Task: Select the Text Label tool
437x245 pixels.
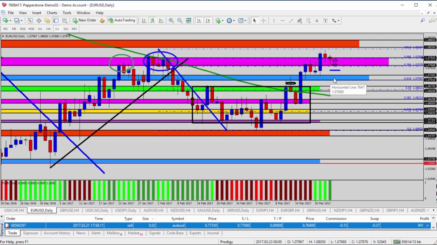Action: (325, 20)
